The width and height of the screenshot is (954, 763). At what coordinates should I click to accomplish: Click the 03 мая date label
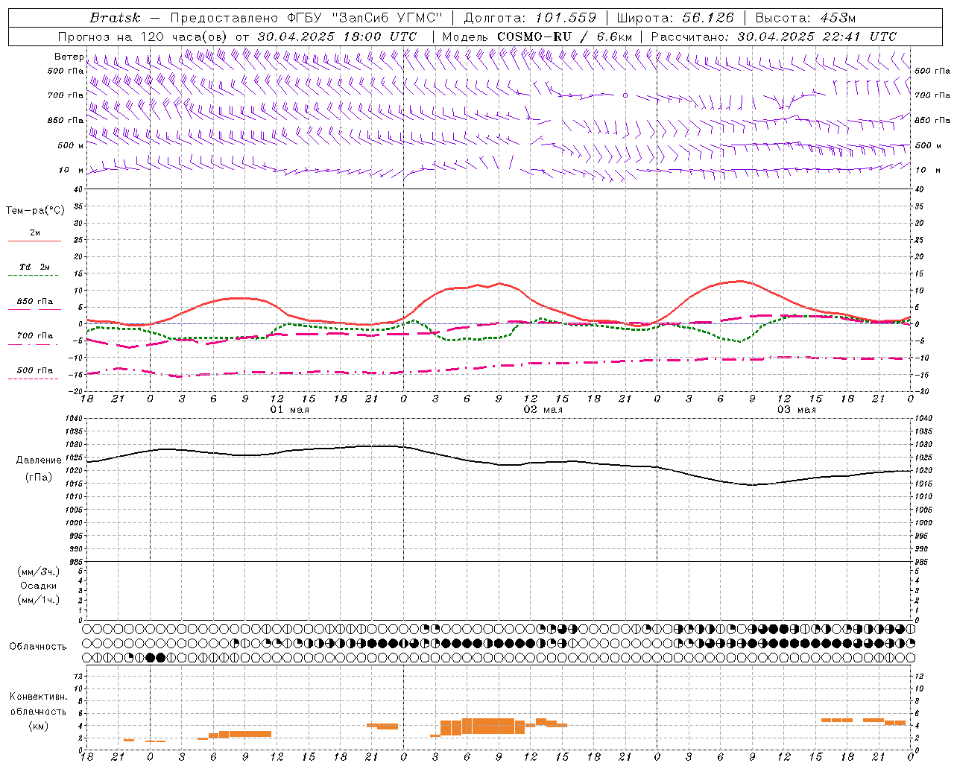click(x=796, y=410)
